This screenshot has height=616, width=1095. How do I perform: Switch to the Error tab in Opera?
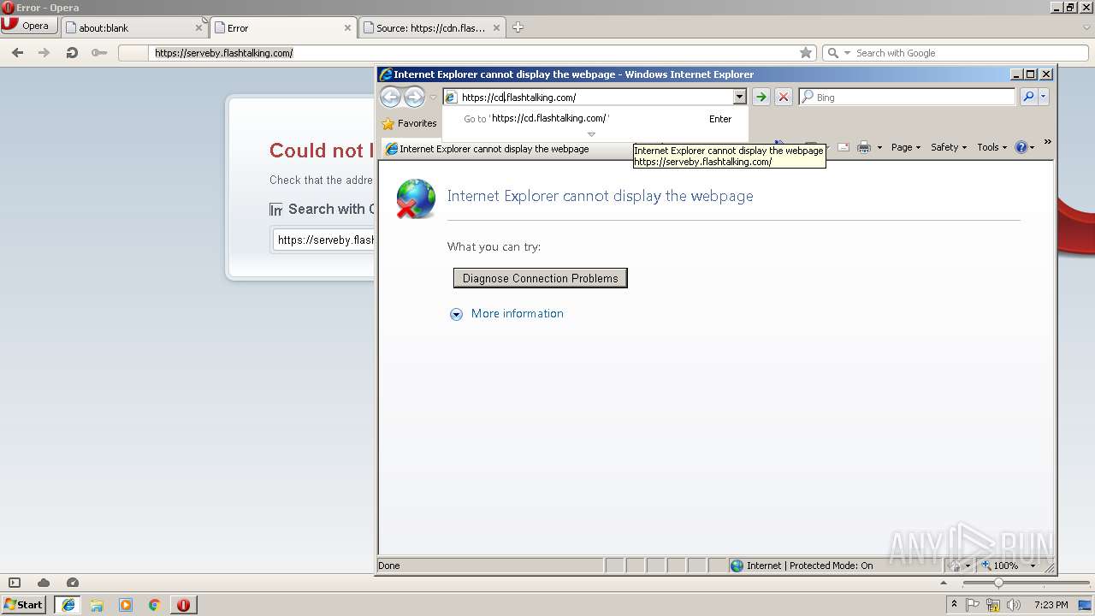(283, 27)
